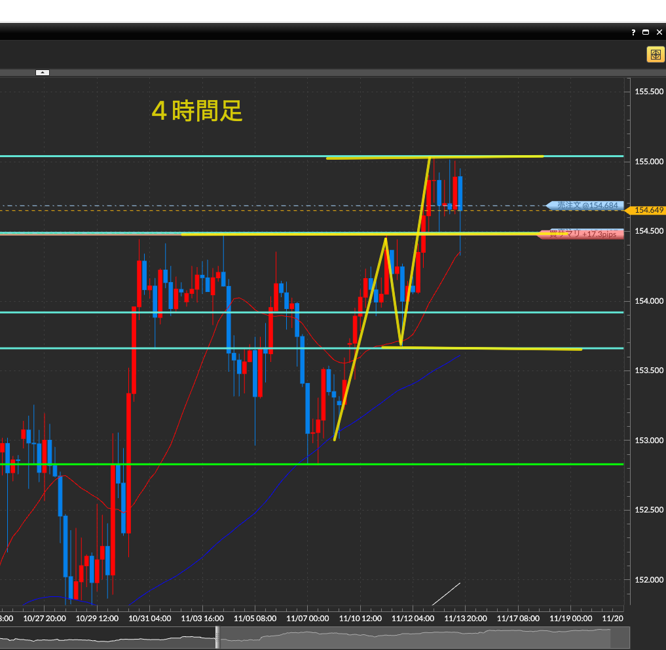
Task: Click the 10/31 04:00 label on time axis
Action: pos(150,618)
